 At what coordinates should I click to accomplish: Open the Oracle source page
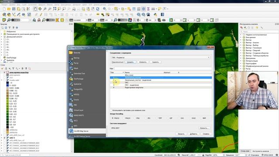pos(87,100)
